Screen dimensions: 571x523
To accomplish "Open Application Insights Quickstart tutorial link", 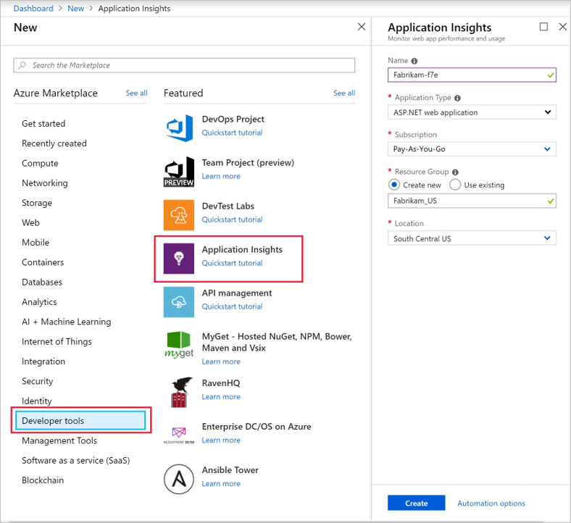I will click(x=233, y=263).
